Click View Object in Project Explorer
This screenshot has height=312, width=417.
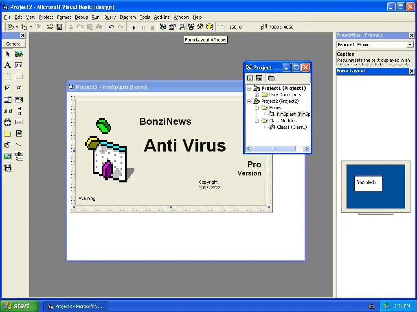click(x=259, y=78)
